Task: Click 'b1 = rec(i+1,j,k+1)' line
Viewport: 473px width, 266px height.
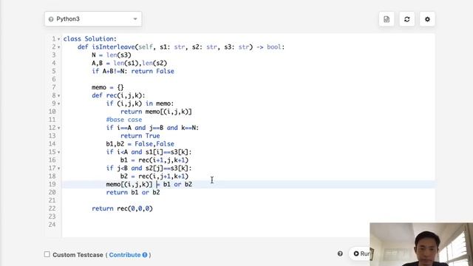Action: [x=154, y=160]
